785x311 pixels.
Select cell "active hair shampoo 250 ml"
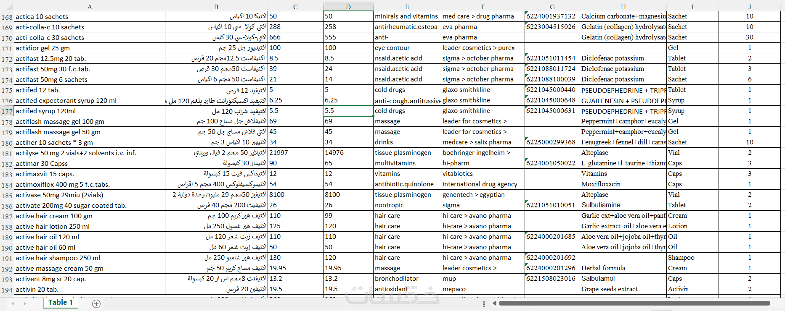point(90,258)
